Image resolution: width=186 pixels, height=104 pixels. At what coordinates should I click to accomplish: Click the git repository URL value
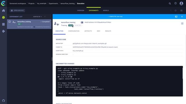point(90,44)
